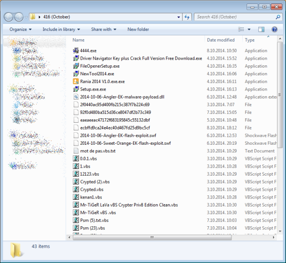Select the mot de pas.vbs.txt text icon

click(76, 151)
